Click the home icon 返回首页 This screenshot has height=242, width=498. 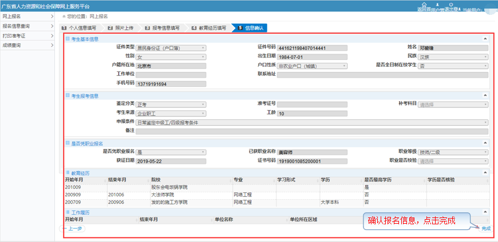[424, 5]
